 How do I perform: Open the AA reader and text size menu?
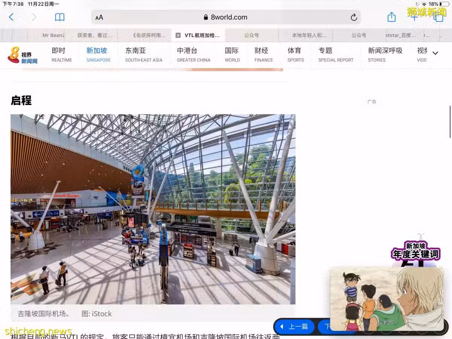click(x=99, y=17)
